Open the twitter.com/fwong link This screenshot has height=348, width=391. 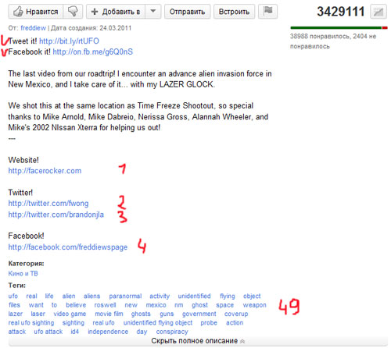pyautogui.click(x=48, y=204)
